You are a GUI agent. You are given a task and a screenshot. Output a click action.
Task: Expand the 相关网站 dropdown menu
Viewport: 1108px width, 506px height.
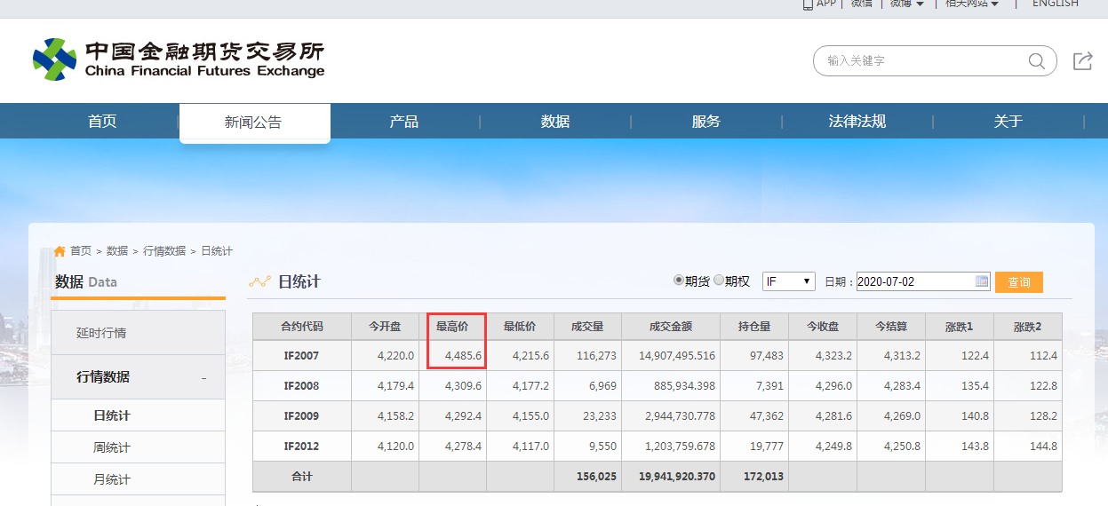pyautogui.click(x=972, y=4)
